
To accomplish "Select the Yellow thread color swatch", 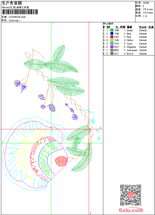I will tap(112, 40).
